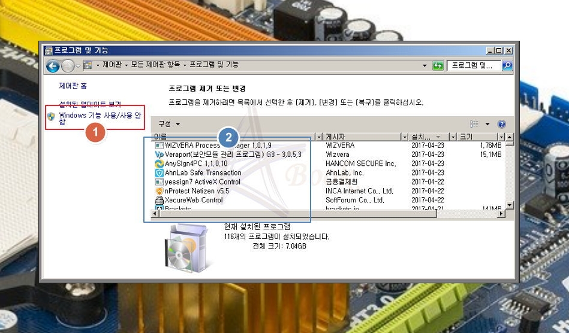
Task: Click publisher 금융결제원 cell
Action: coord(342,181)
